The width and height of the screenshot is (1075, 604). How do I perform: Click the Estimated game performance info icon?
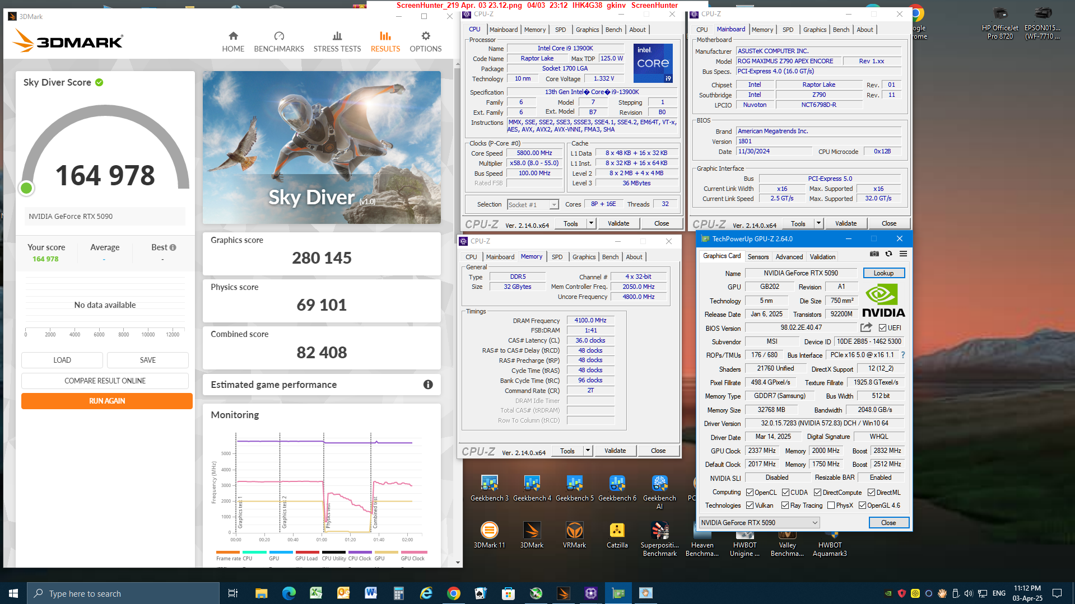(x=428, y=385)
